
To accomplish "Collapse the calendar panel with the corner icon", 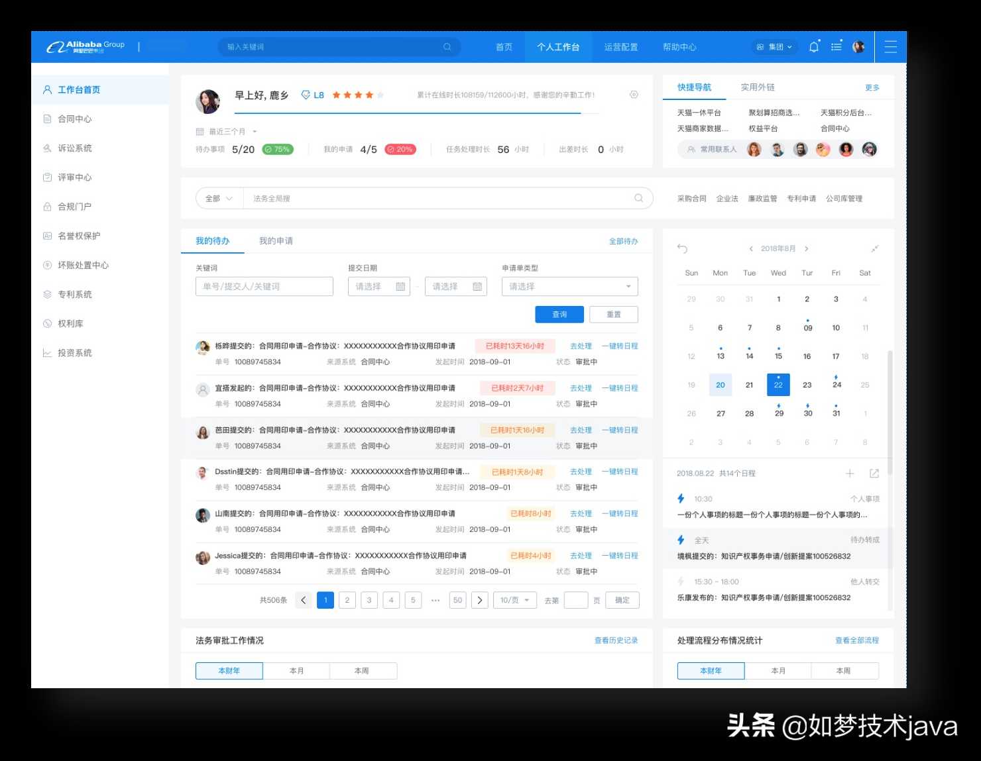I will (x=875, y=248).
